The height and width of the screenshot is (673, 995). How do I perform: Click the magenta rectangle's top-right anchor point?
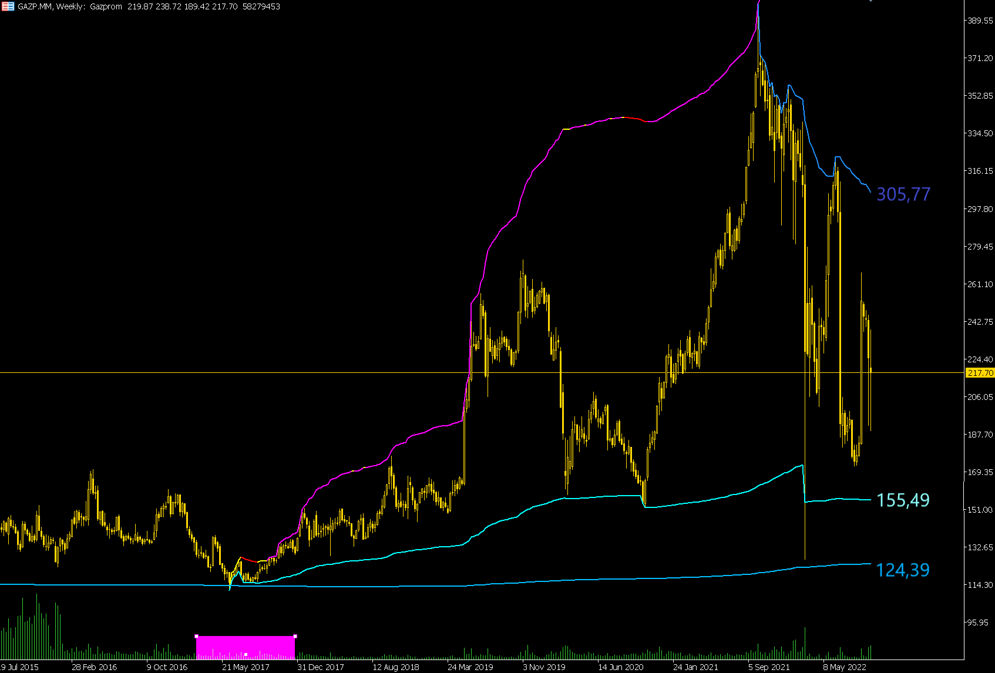tap(295, 636)
